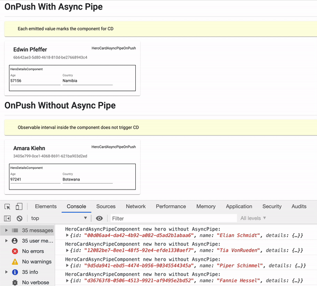Click the Age field showing 97241
This screenshot has height=286, width=317.
pyautogui.click(x=35, y=179)
